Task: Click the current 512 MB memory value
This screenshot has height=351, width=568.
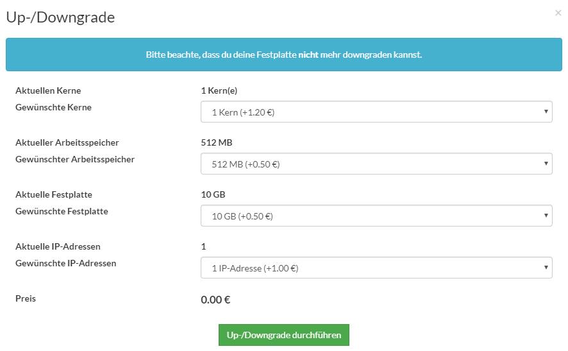Action: (x=216, y=142)
